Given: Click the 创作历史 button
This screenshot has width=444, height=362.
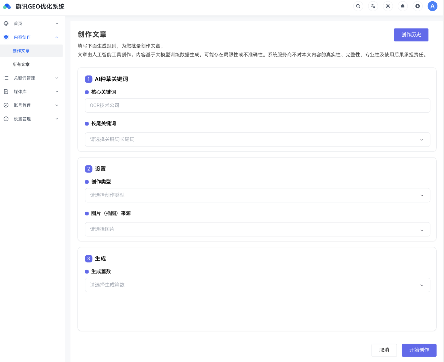Looking at the screenshot, I should pos(411,35).
